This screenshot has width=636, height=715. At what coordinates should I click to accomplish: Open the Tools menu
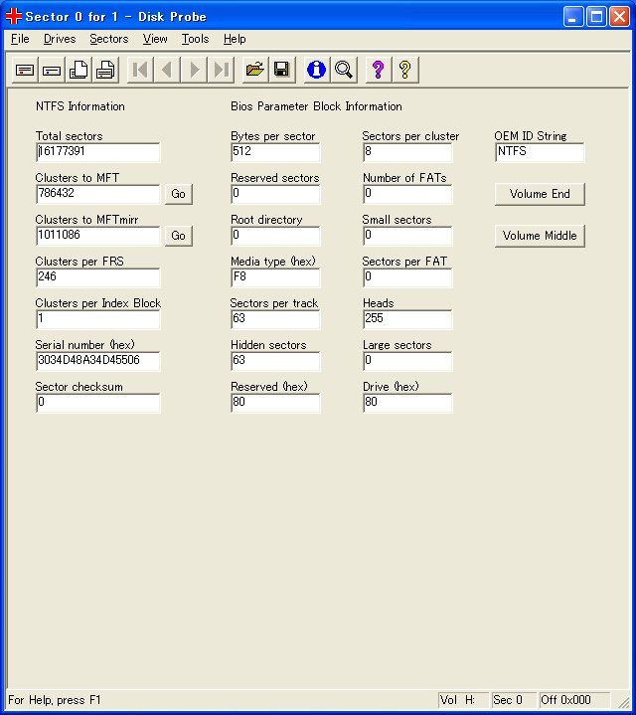195,39
